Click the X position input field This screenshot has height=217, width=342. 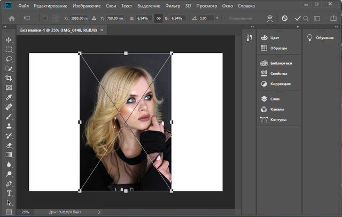80,18
